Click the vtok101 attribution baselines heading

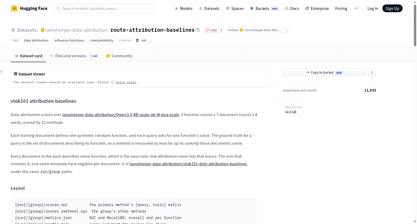[x=43, y=101]
